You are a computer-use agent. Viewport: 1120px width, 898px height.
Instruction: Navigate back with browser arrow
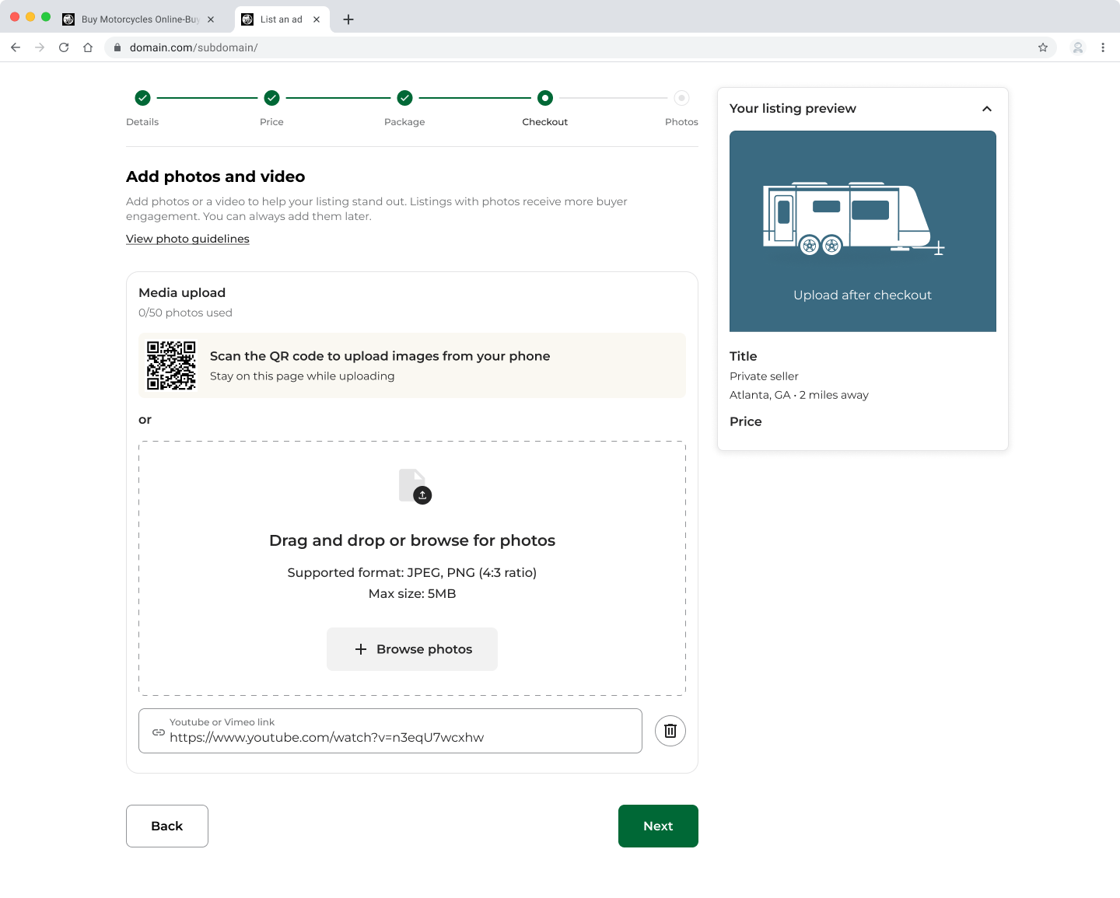click(16, 47)
